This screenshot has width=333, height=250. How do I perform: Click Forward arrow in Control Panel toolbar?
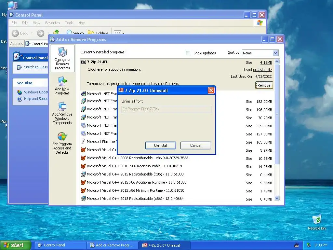click(41, 33)
